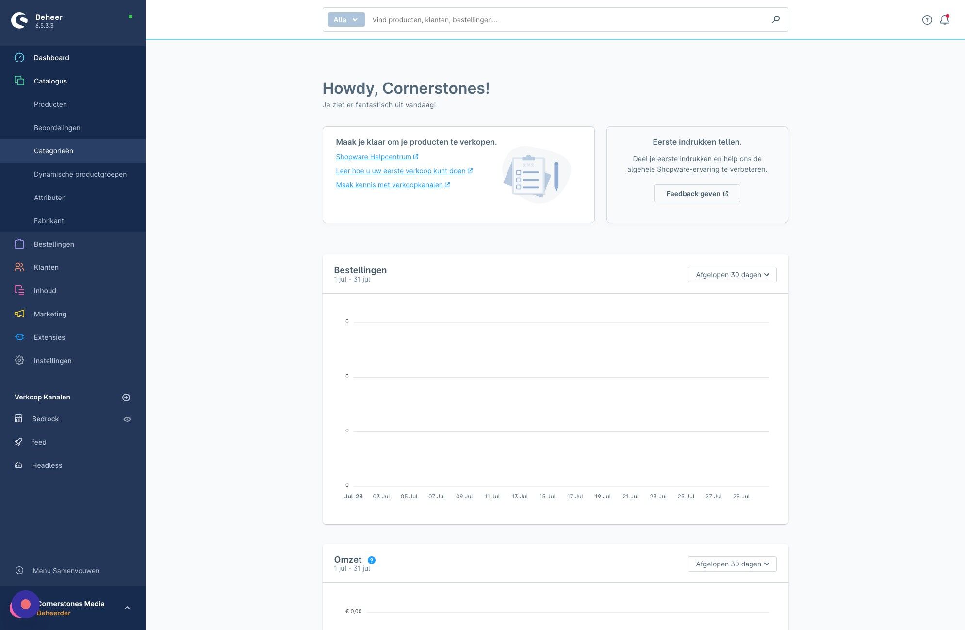Image resolution: width=965 pixels, height=630 pixels.
Task: Click the Instellingen gear icon
Action: (x=19, y=361)
